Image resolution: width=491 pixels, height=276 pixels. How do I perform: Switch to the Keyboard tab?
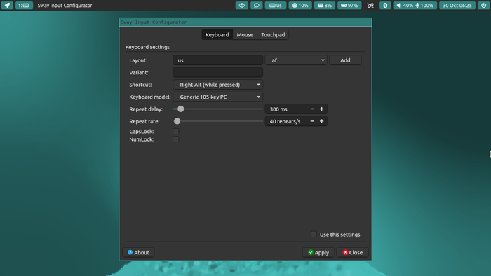pyautogui.click(x=217, y=35)
